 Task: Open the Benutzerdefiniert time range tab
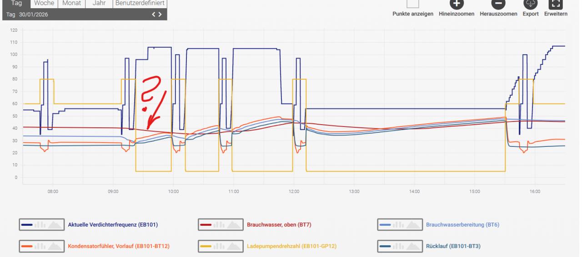point(140,3)
